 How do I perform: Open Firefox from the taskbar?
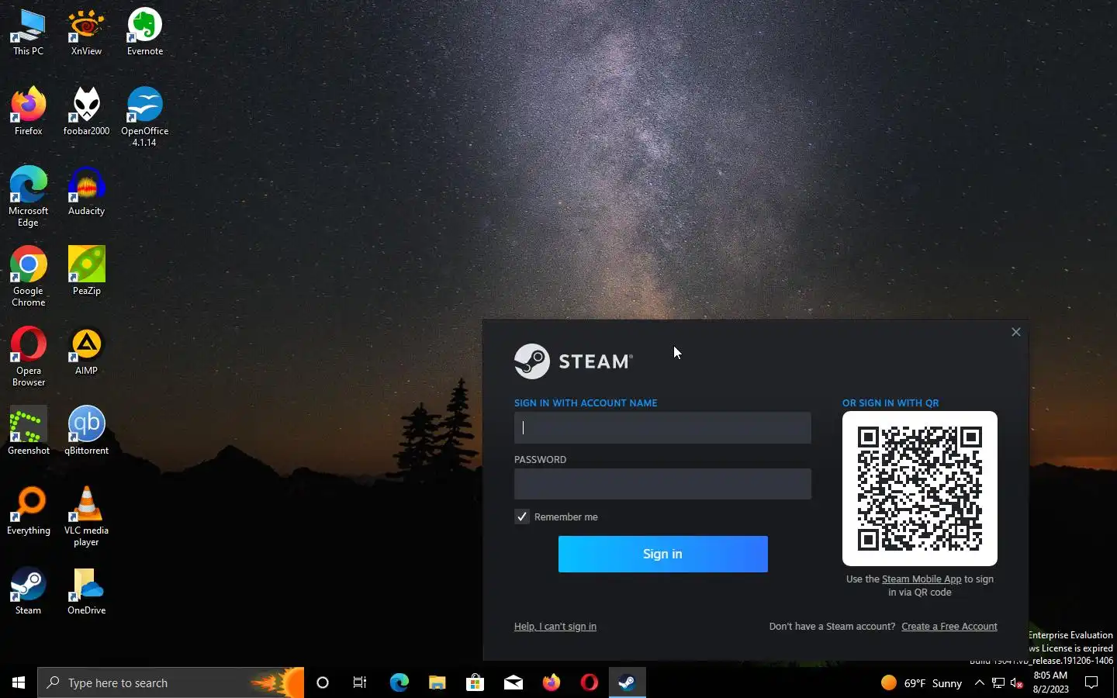coord(551,682)
